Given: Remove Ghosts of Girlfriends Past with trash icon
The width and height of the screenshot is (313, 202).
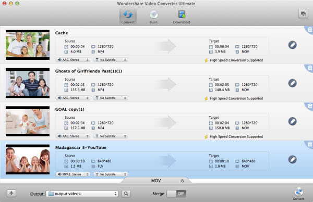Looking at the screenshot, I should [309, 68].
